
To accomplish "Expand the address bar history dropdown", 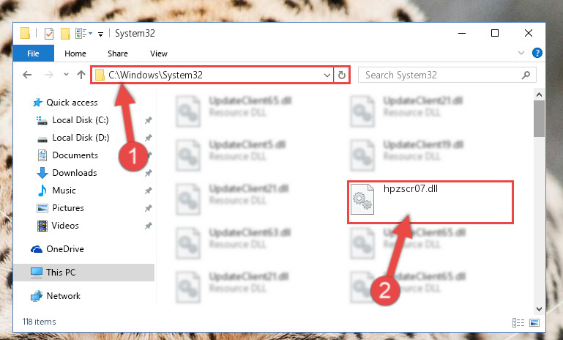I will coord(327,75).
